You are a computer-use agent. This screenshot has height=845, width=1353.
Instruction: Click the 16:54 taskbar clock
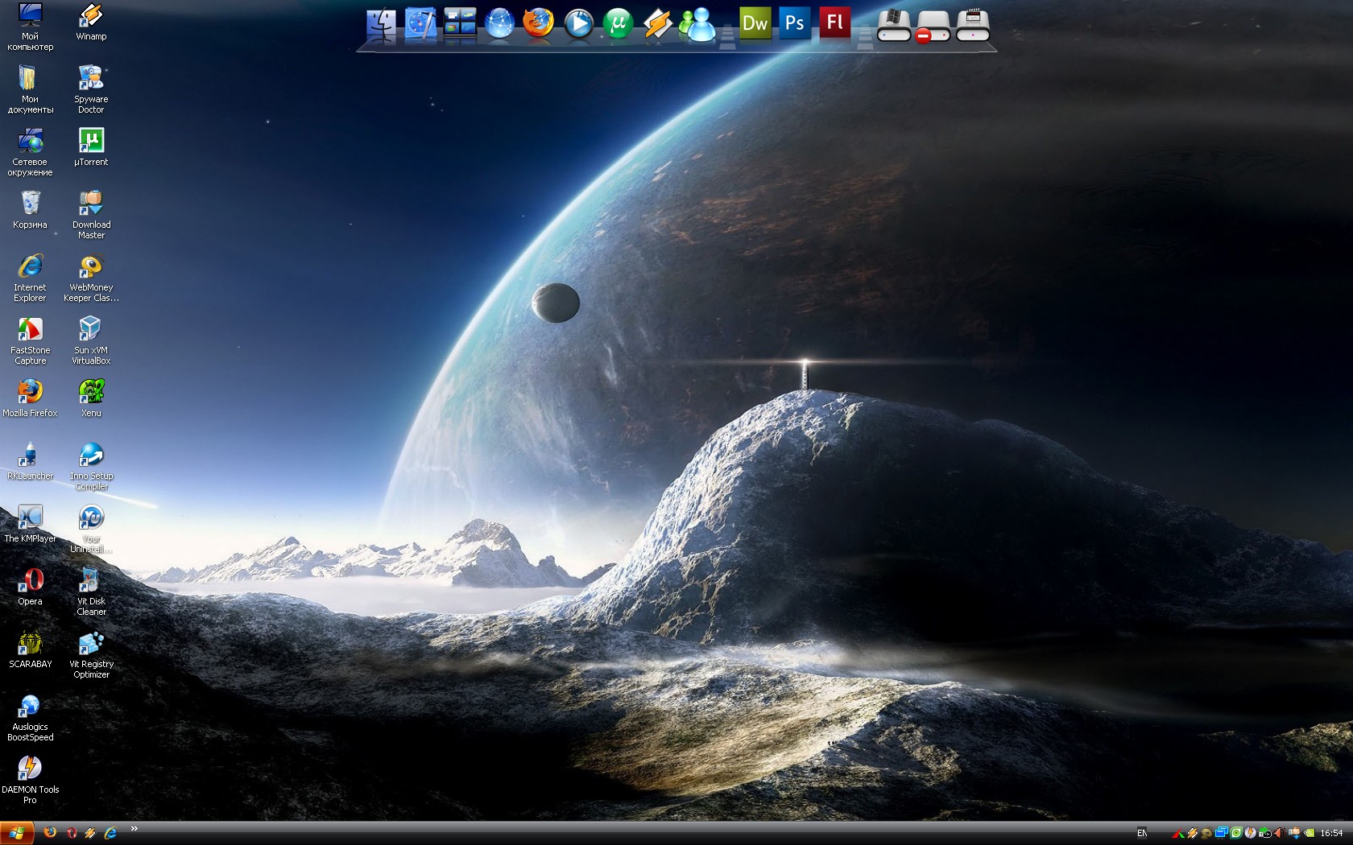coord(1331,833)
